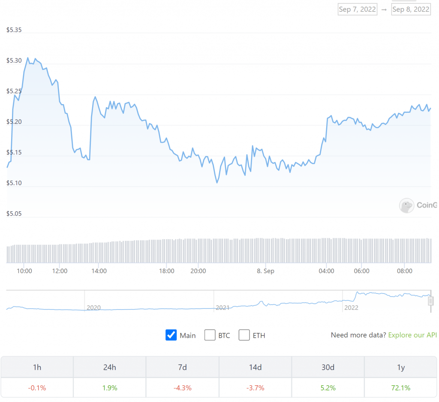Click the -3.7% change value
This screenshot has width=439, height=402.
tap(256, 388)
